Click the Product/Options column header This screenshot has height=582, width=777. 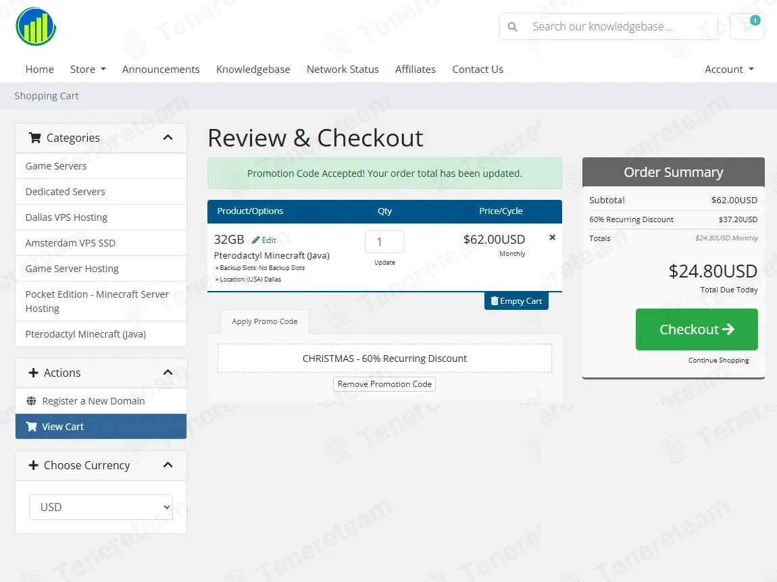point(250,211)
